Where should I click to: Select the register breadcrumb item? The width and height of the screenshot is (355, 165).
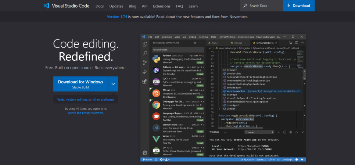[x=244, y=48]
